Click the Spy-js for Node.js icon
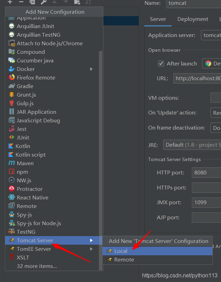Screen dimensions: 221x282 12,223
